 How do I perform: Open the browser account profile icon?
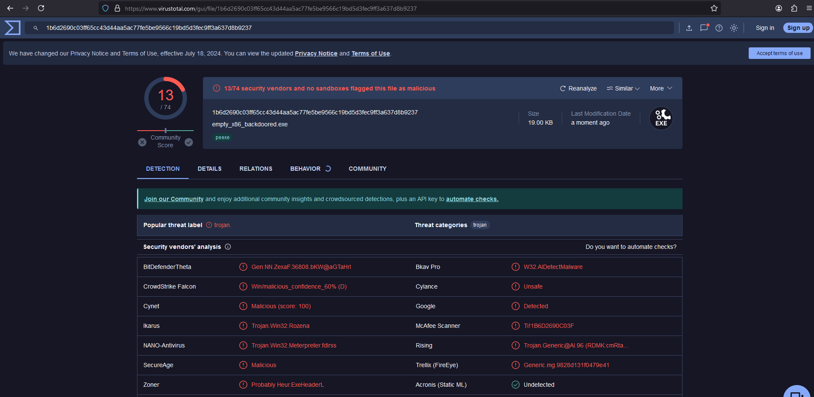(x=779, y=8)
